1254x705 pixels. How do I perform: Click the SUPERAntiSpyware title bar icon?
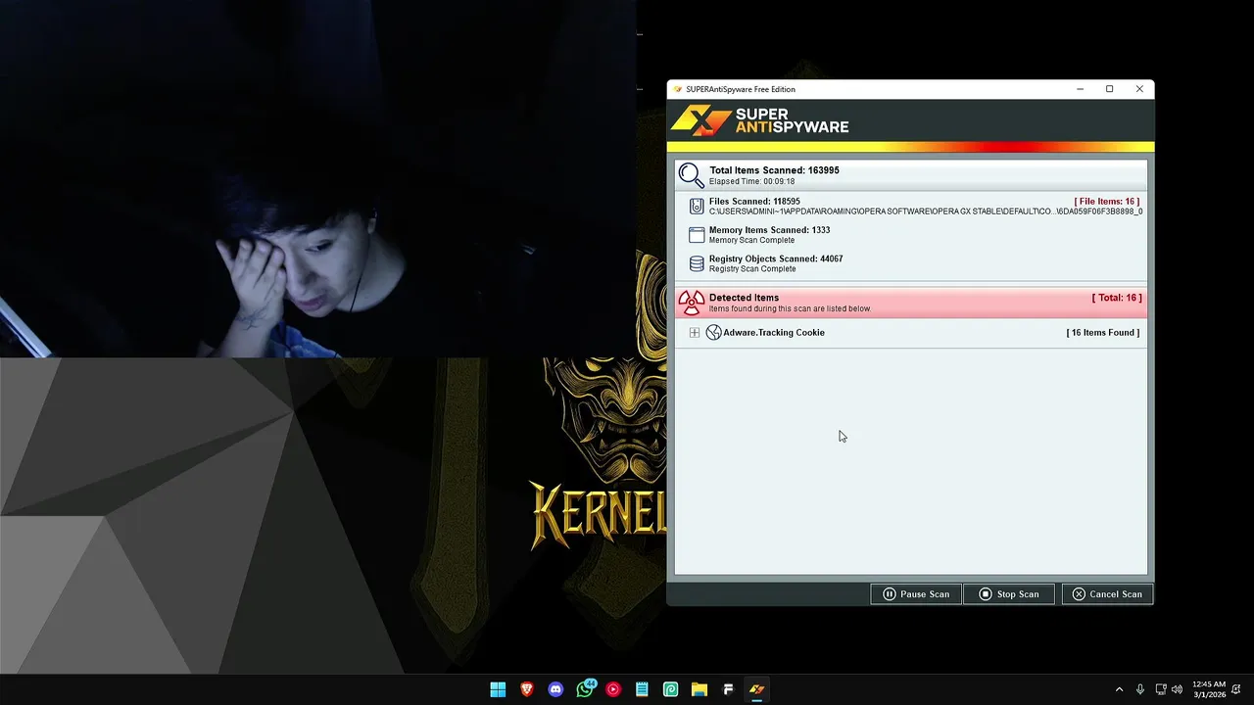(678, 89)
